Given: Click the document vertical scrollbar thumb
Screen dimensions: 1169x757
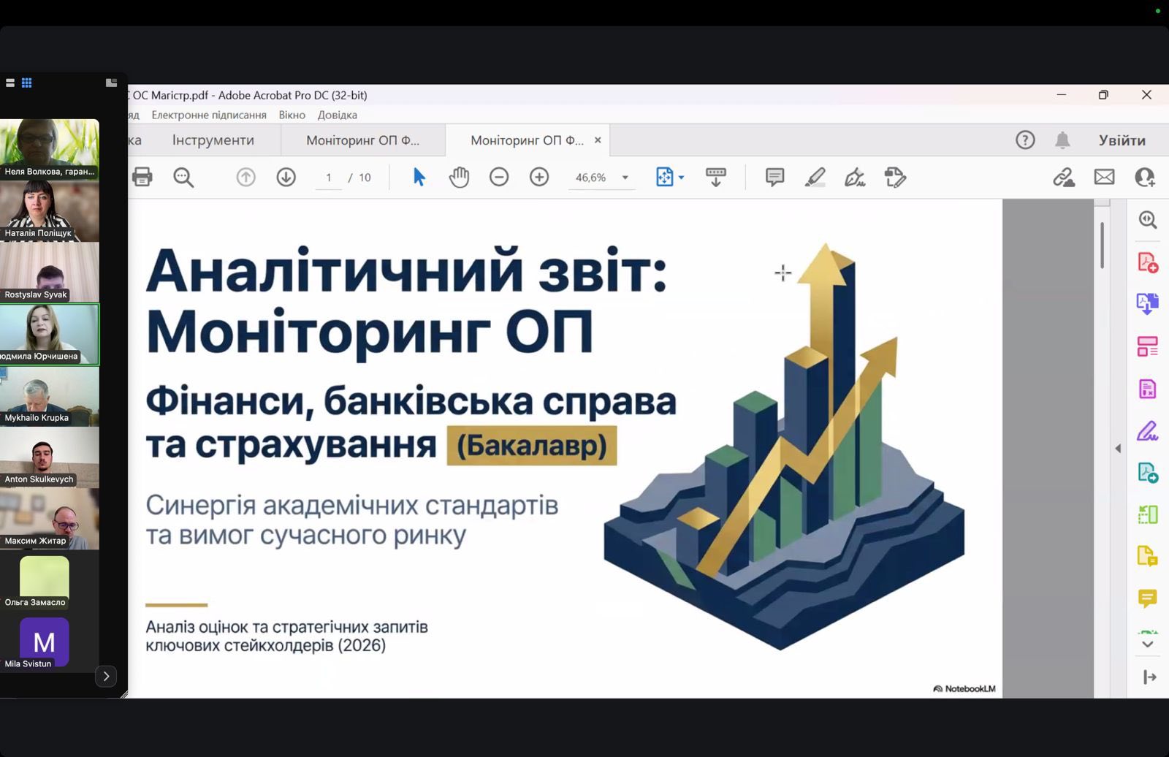Looking at the screenshot, I should click(x=1102, y=245).
